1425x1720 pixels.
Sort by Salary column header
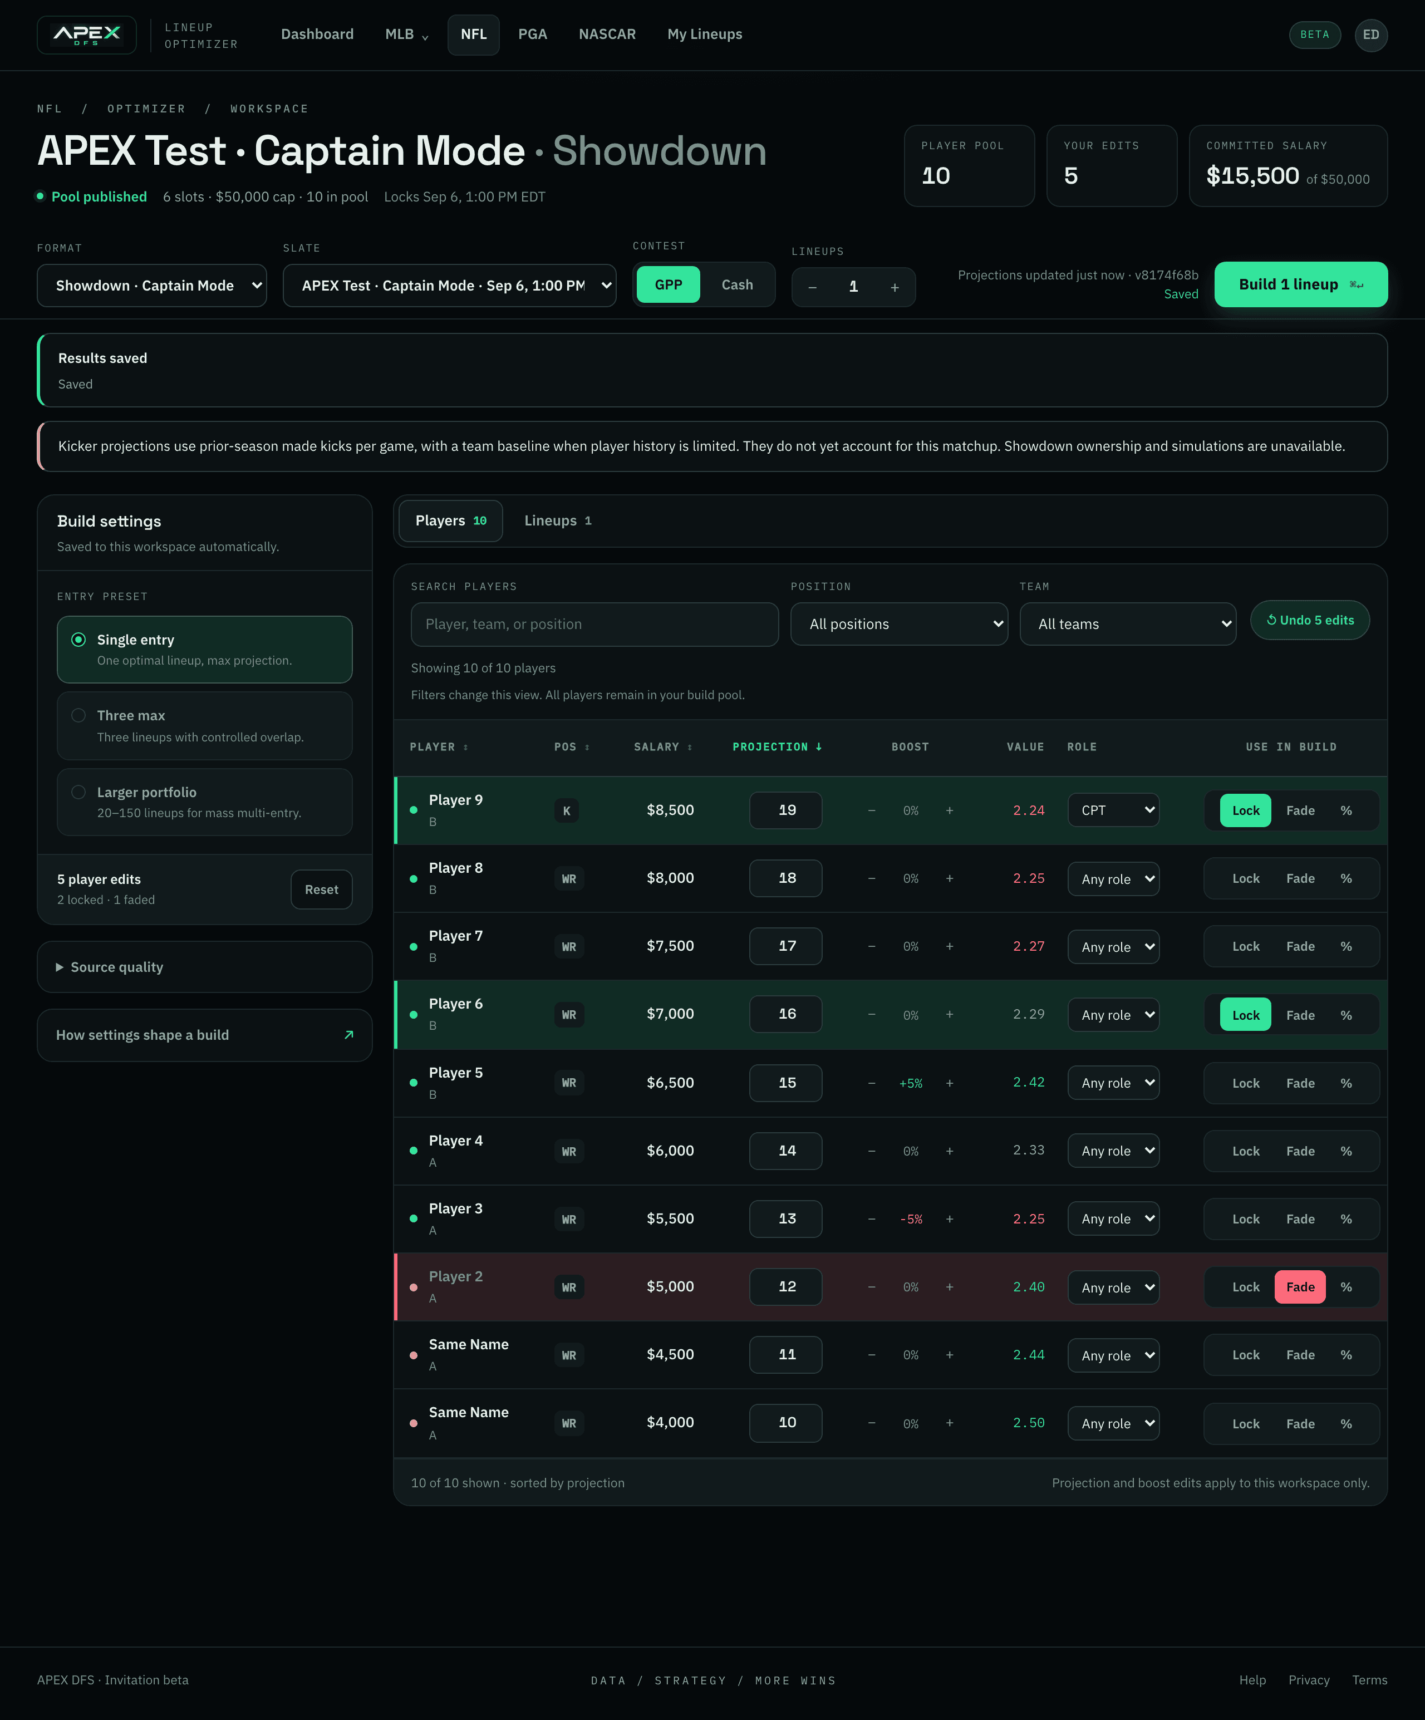664,747
